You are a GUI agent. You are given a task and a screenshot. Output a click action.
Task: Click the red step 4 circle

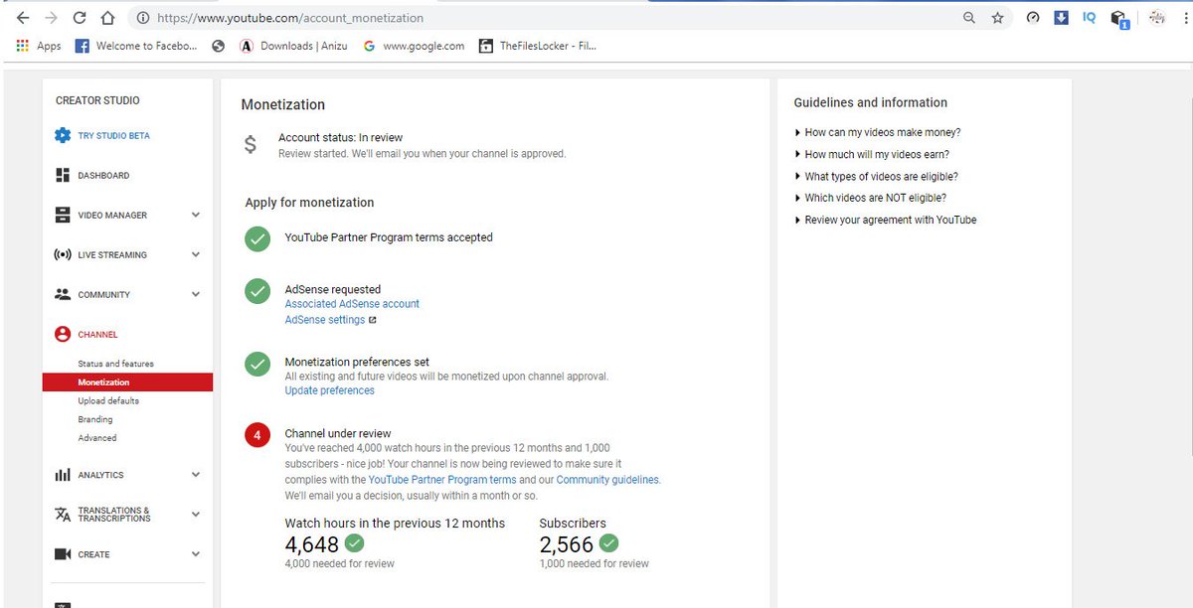(257, 435)
